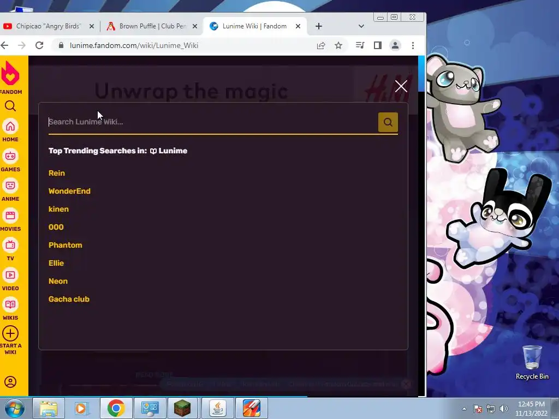Open the Action Center flag icon
559x419 pixels.
(x=478, y=409)
